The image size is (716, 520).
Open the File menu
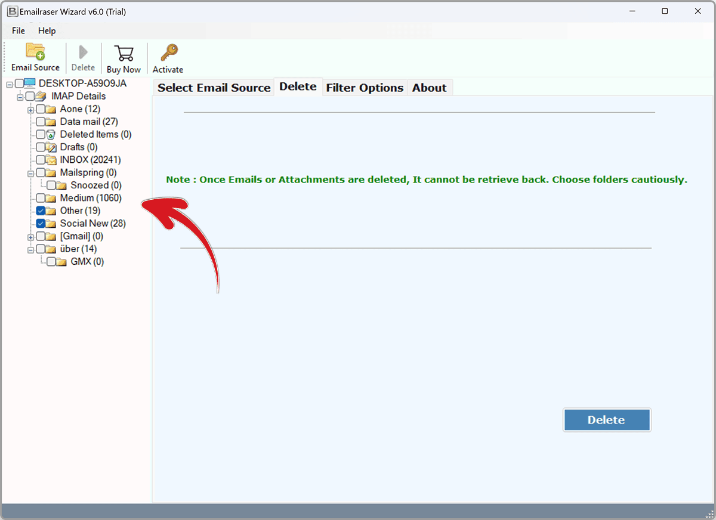[x=18, y=30]
